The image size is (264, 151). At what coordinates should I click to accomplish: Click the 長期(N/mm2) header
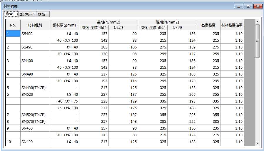pyautogui.click(x=108, y=22)
